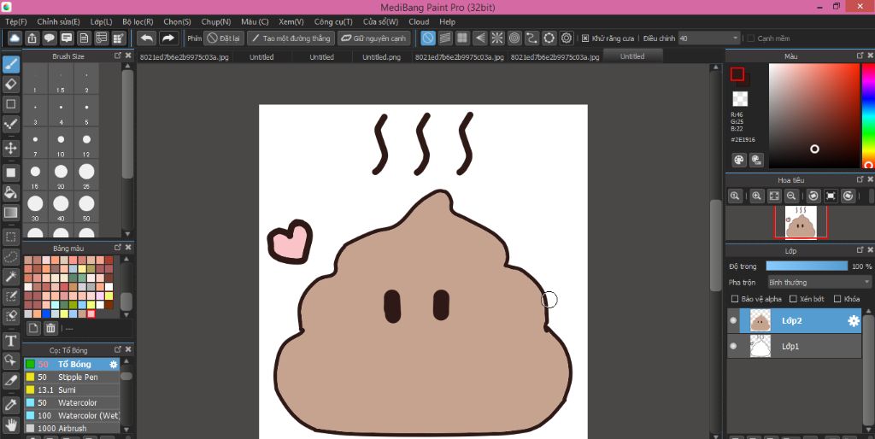Rotate canvas left in navigator
Viewport: 875px width, 439px height.
coord(813,196)
